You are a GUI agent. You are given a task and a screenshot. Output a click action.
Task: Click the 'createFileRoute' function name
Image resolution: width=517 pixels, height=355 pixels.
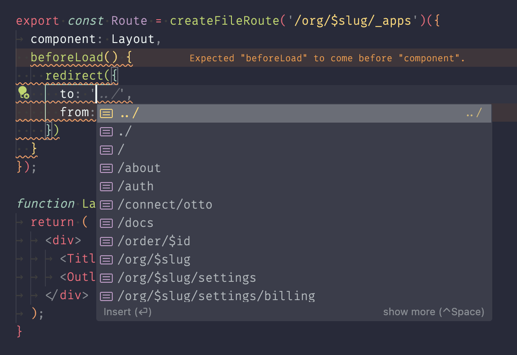pos(225,21)
